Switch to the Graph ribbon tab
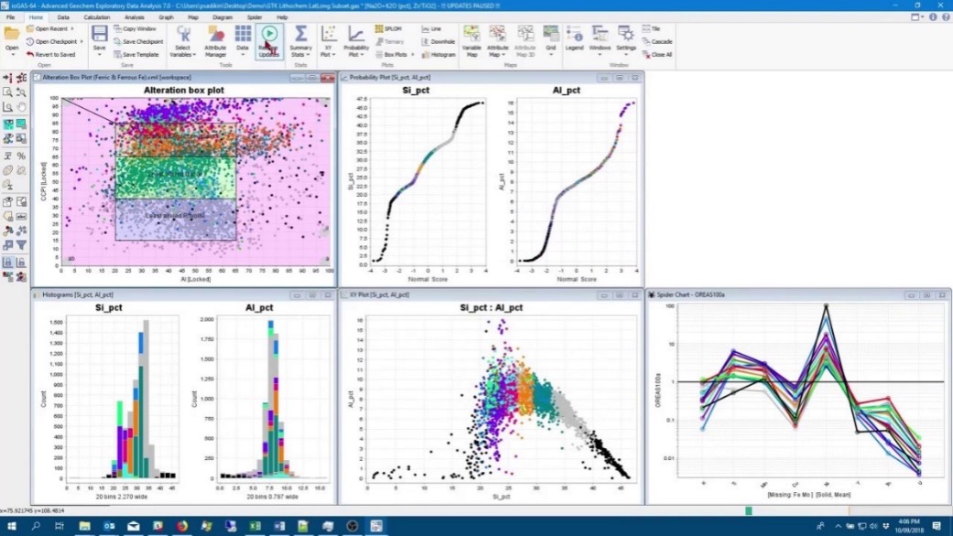The width and height of the screenshot is (953, 536). click(166, 17)
